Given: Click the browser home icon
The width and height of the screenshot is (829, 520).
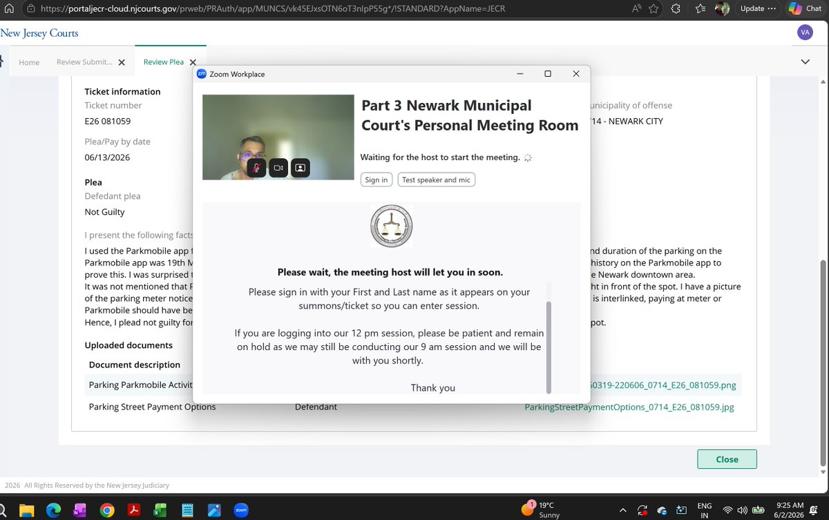Looking at the screenshot, I should click(x=10, y=9).
